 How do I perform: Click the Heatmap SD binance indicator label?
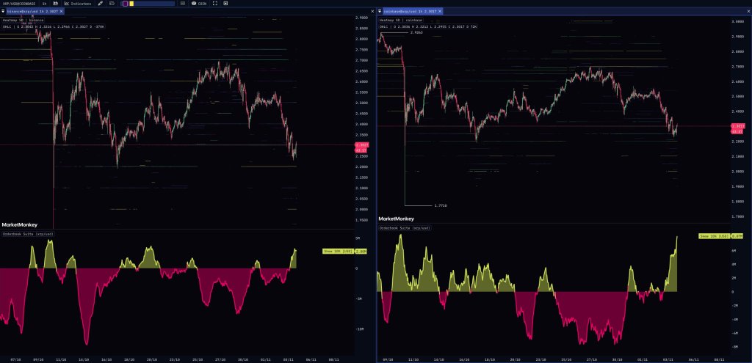(25, 20)
